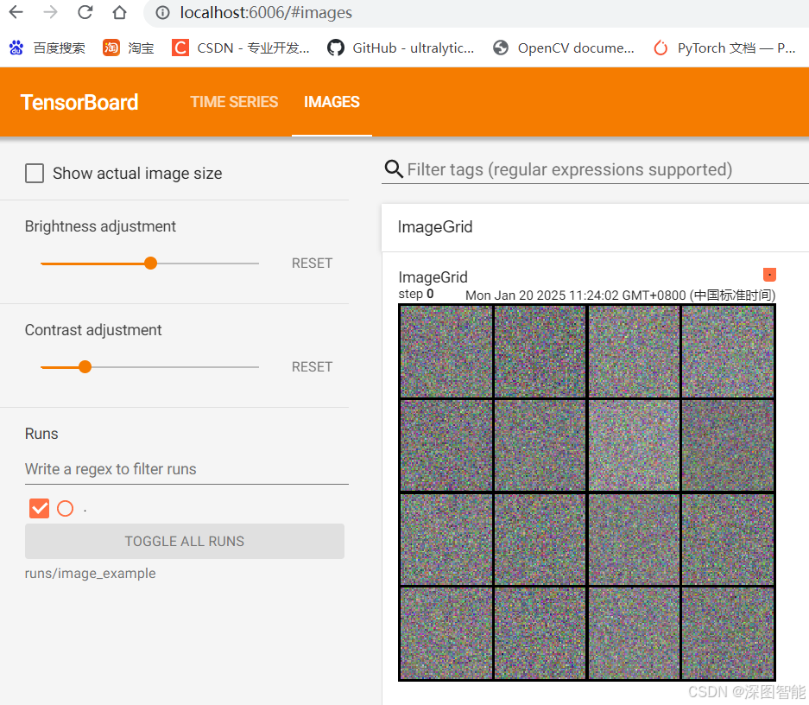Reload the page with the refresh icon
The height and width of the screenshot is (705, 809).
tap(85, 12)
